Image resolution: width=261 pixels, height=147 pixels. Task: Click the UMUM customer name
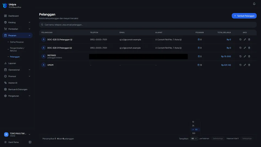[50, 65]
